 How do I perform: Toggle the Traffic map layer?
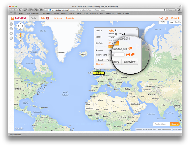[x=163, y=22]
